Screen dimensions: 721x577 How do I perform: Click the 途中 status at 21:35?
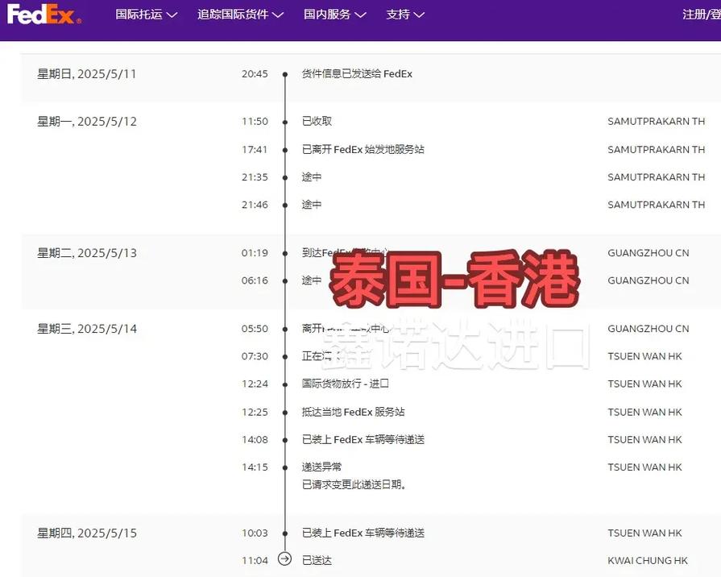click(x=311, y=177)
